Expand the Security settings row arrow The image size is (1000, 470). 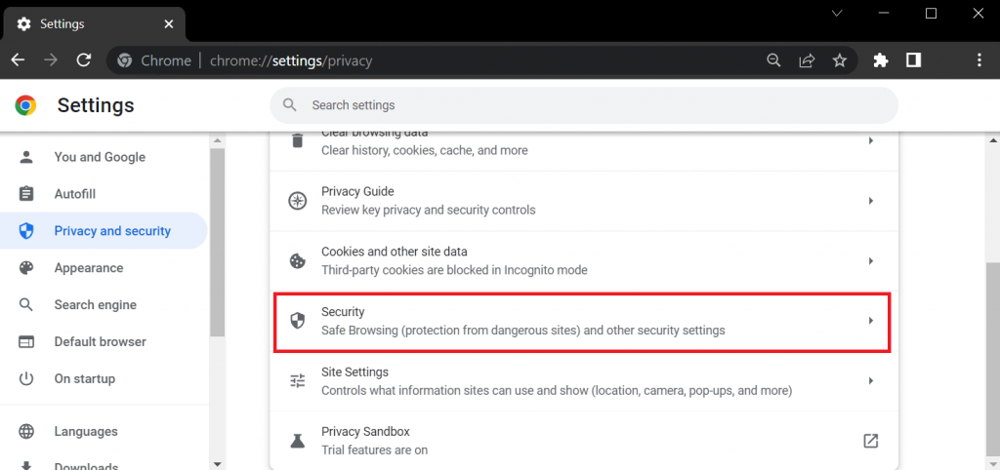(870, 321)
